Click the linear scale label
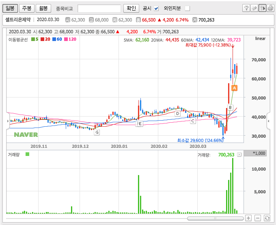The height and width of the screenshot is (225, 276). click(x=260, y=39)
